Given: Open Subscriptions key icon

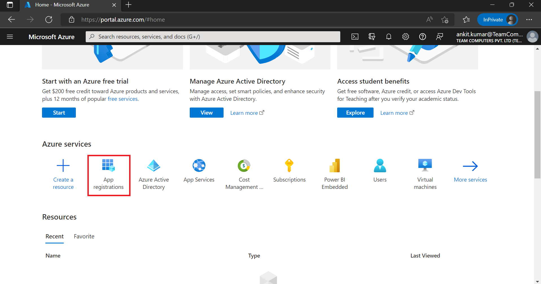Looking at the screenshot, I should pyautogui.click(x=289, y=166).
